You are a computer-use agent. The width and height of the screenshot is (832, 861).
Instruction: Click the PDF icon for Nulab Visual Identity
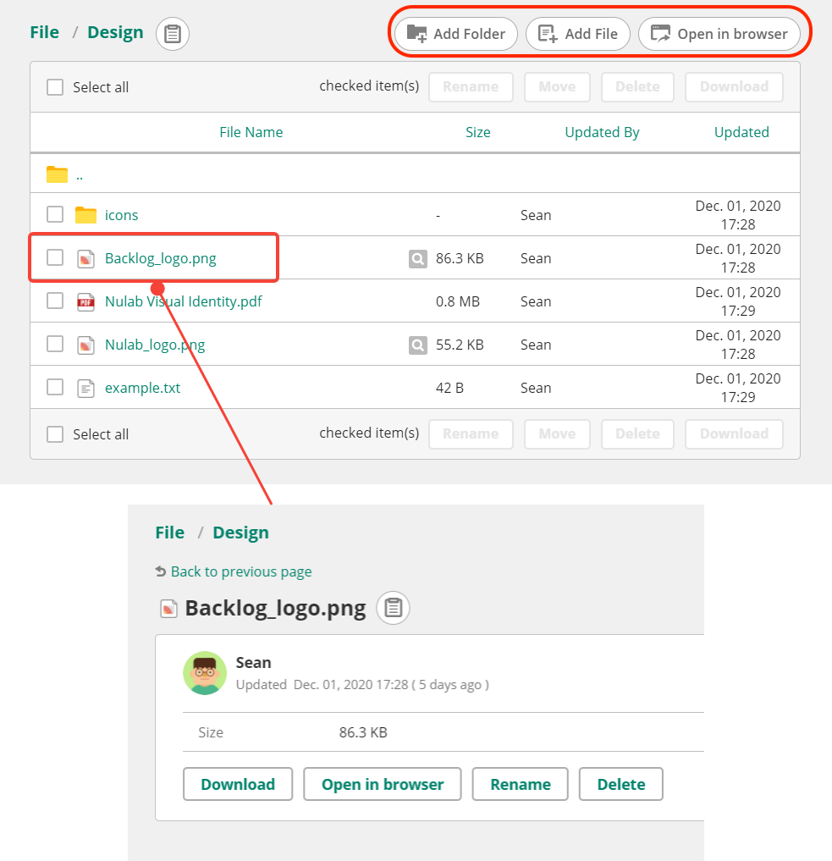(x=85, y=301)
